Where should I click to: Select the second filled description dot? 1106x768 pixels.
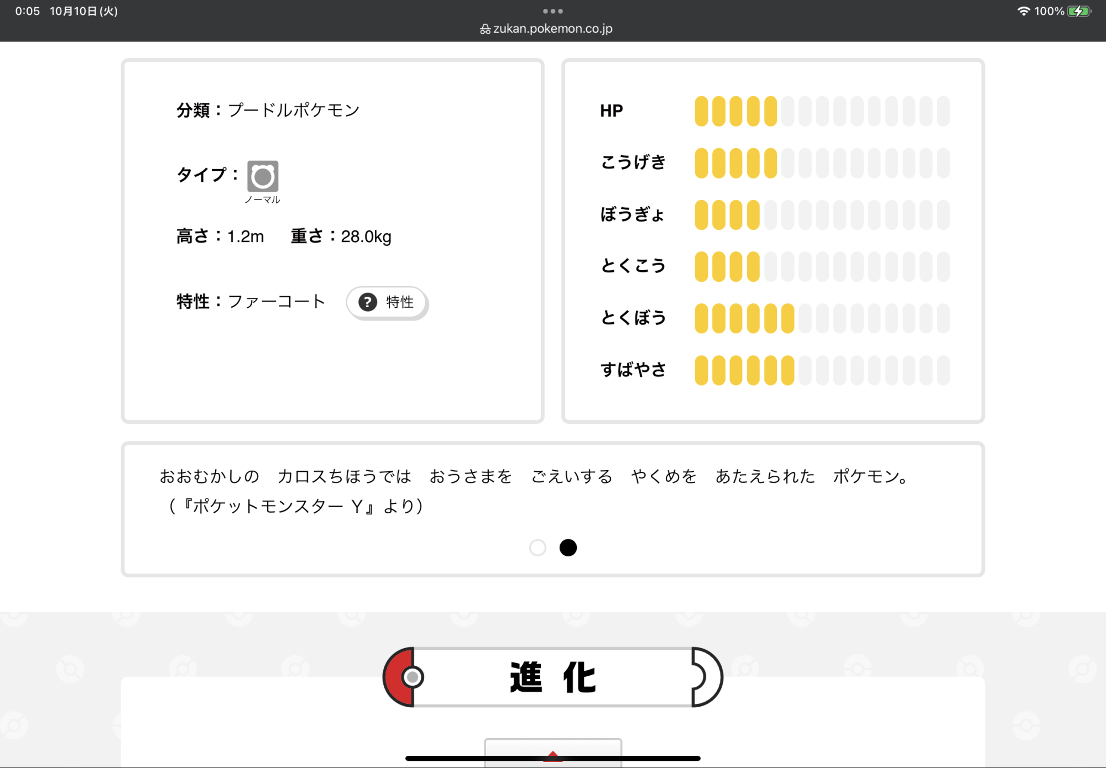[568, 548]
